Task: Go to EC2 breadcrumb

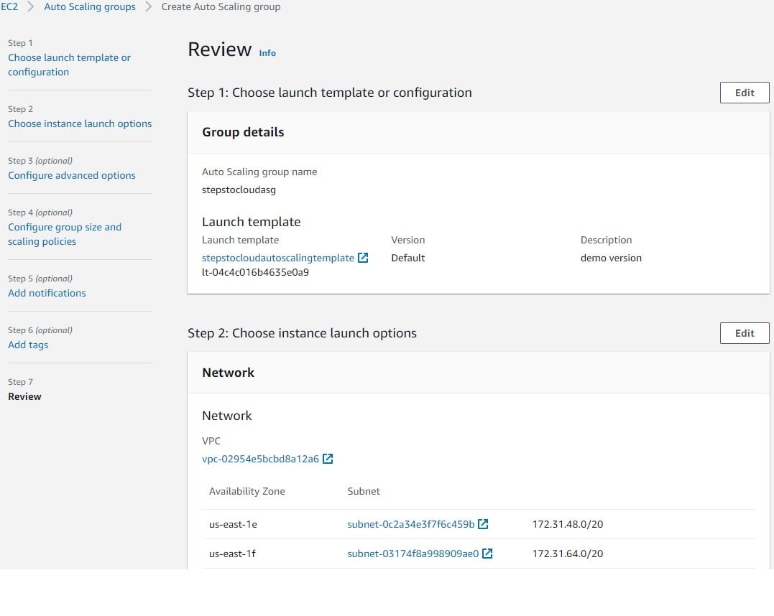Action: (9, 7)
